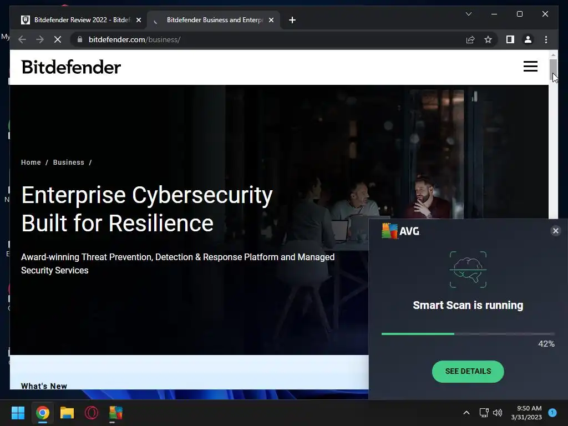The image size is (568, 426).
Task: Click the scrollbar up arrow
Action: 553,55
